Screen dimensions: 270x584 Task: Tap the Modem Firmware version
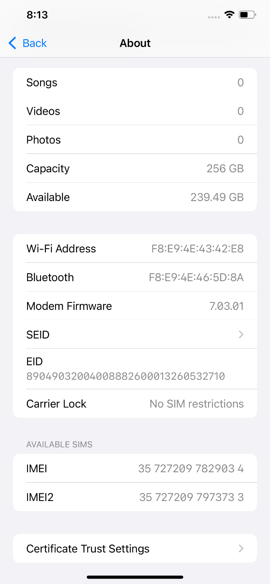[x=226, y=306]
